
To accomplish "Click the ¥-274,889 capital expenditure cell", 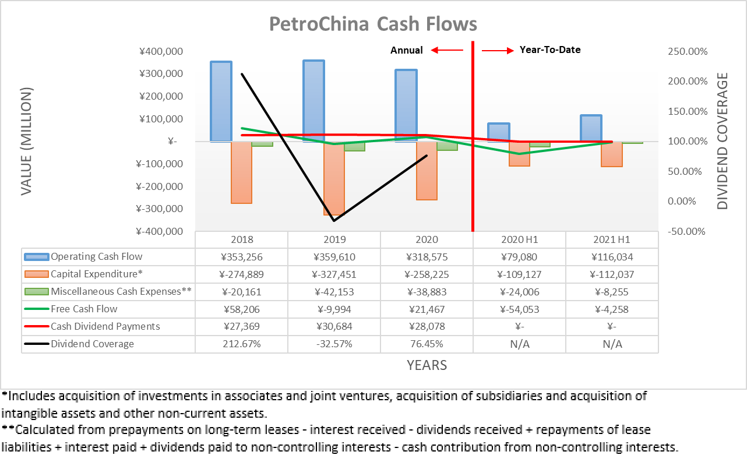I will [x=242, y=274].
